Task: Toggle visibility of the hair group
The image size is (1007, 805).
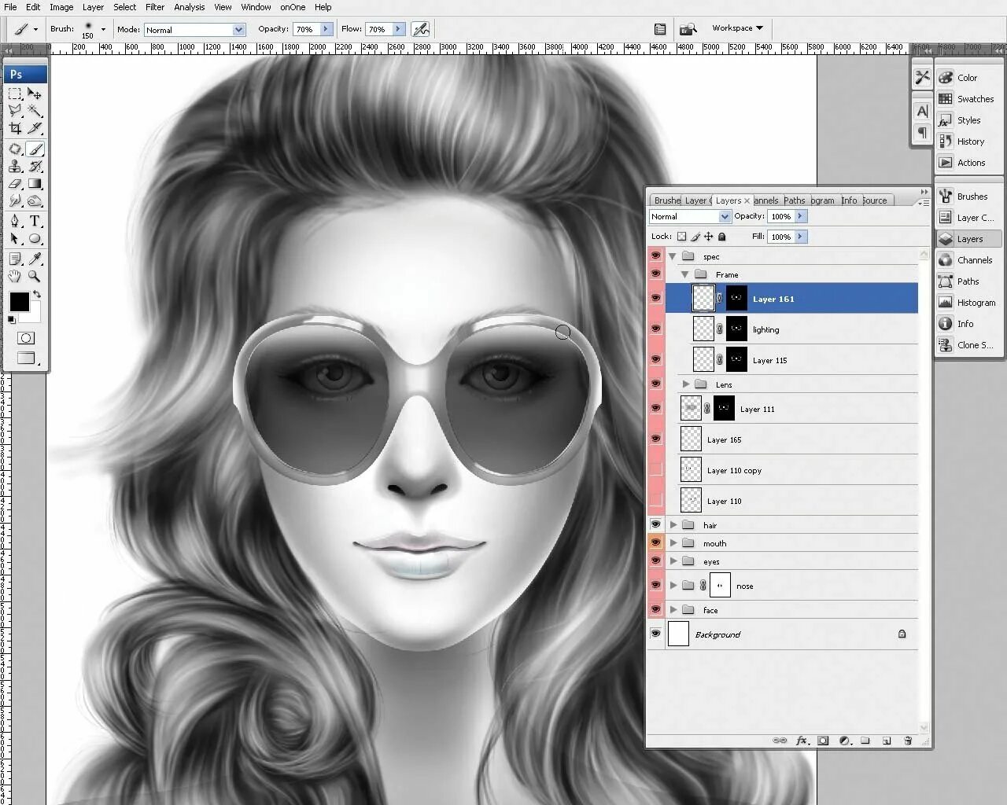Action: [655, 524]
